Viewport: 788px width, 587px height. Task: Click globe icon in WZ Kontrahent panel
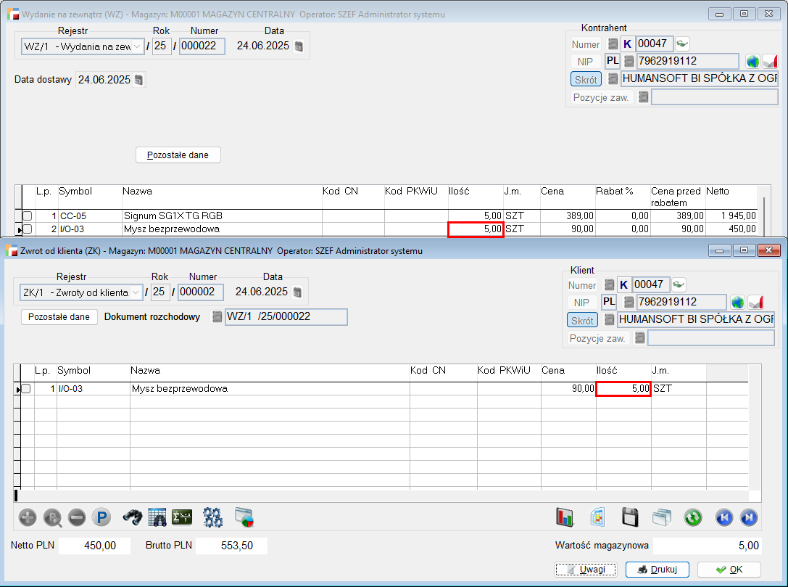point(752,62)
